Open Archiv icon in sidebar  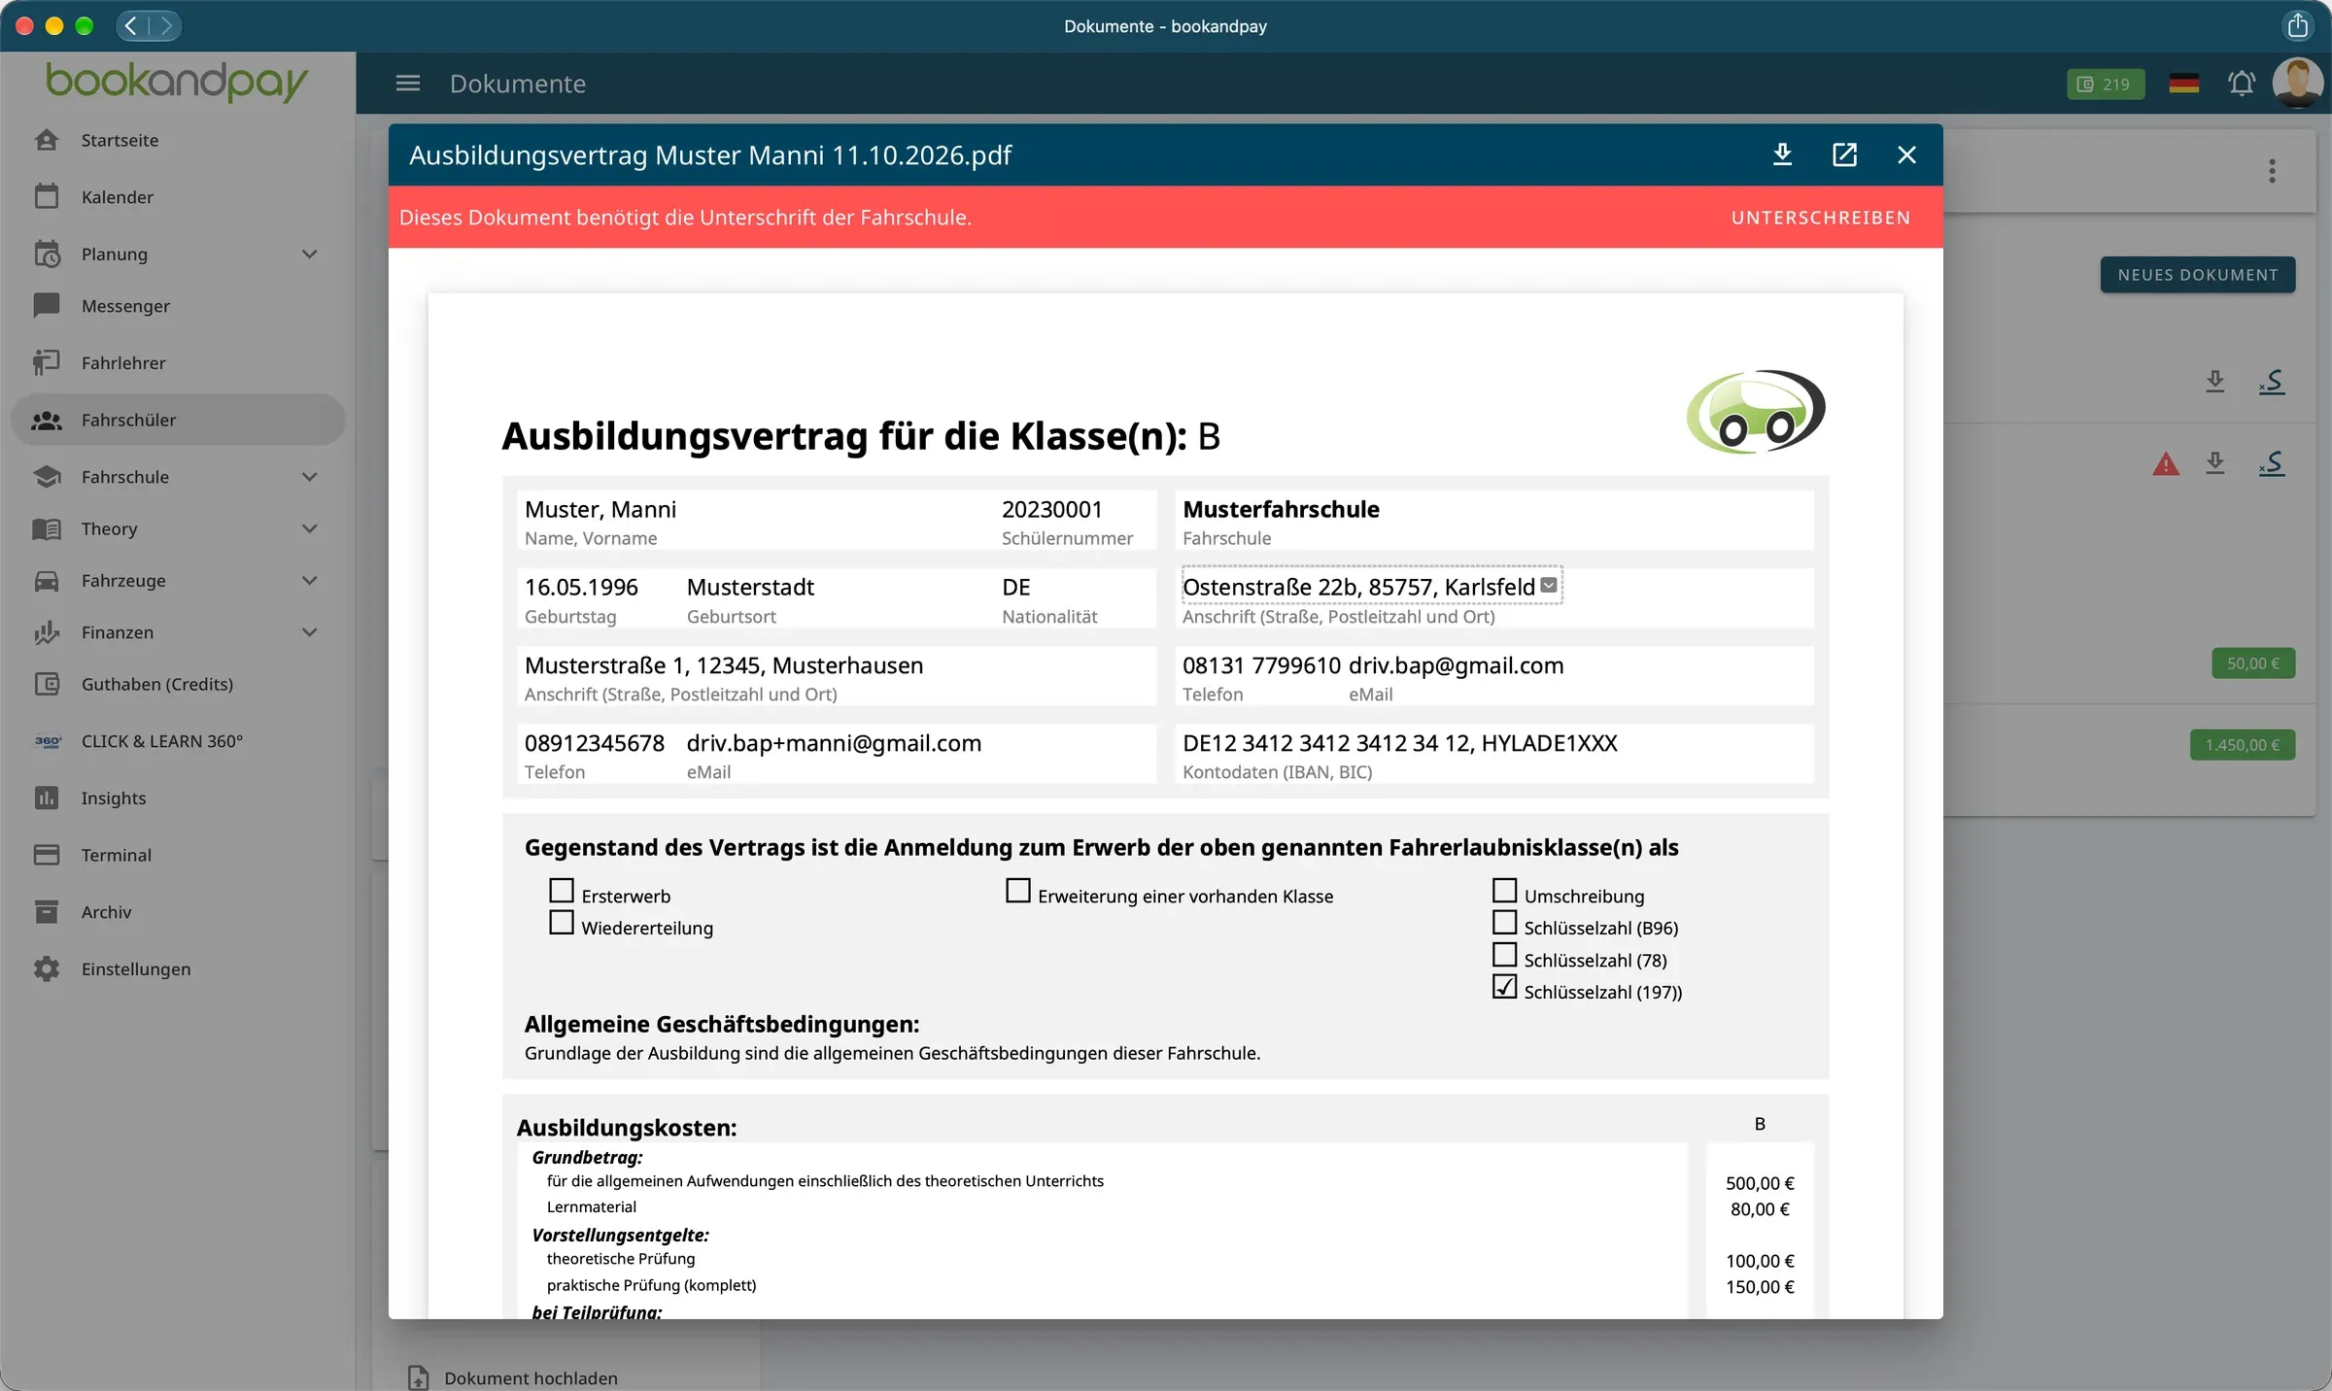tap(47, 912)
